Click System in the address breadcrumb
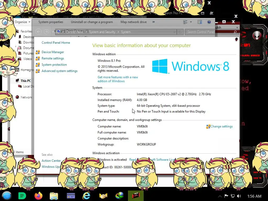The width and height of the screenshot is (268, 201). point(126,32)
